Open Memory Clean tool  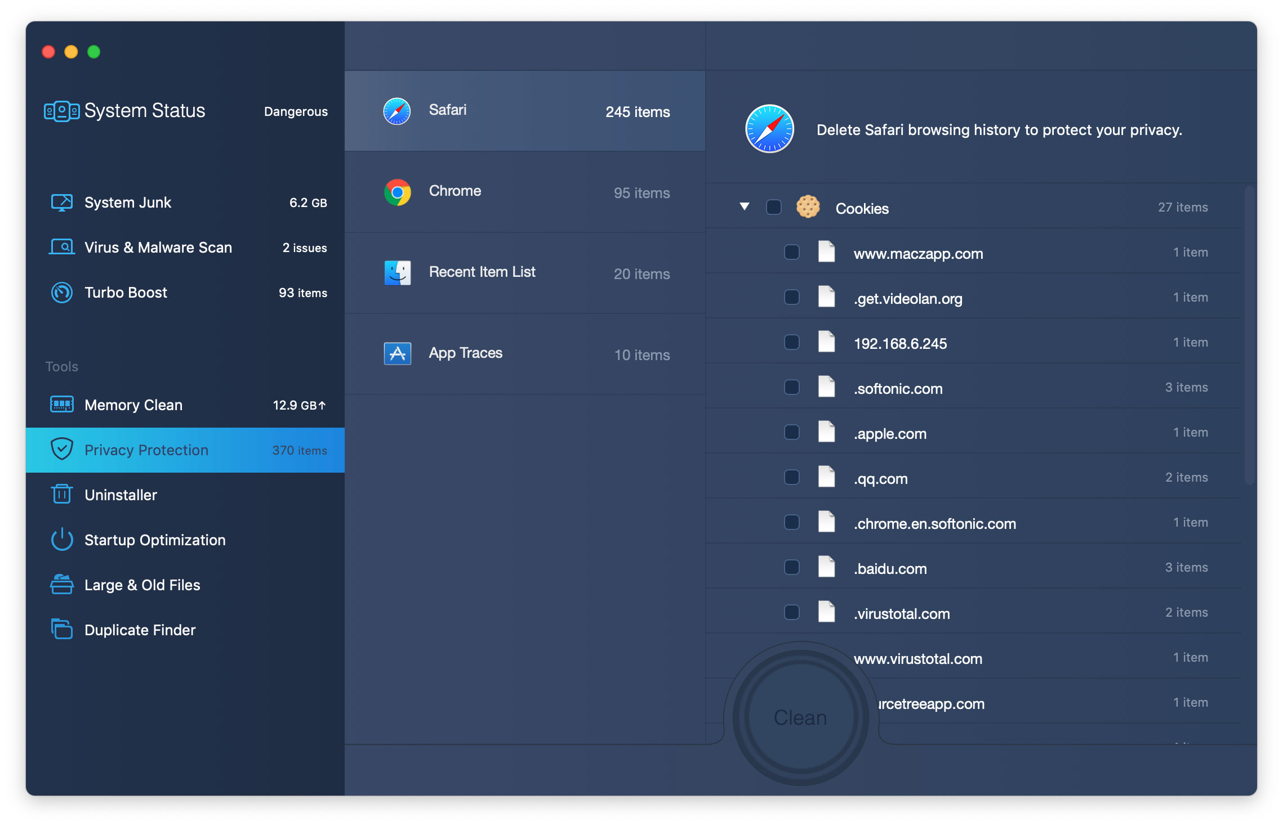185,405
